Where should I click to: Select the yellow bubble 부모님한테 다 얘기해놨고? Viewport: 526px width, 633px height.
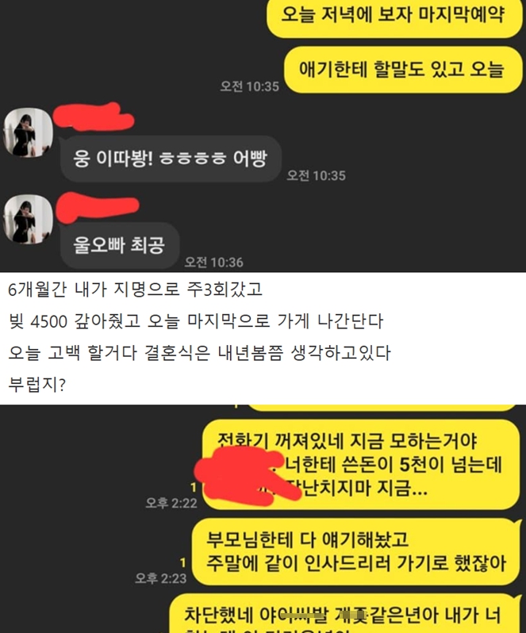(x=355, y=552)
